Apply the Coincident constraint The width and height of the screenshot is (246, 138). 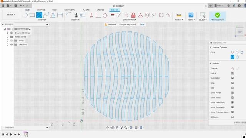(98, 15)
